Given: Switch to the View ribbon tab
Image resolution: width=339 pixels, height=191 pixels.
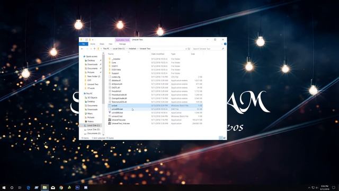Looking at the screenshot, I should point(111,44).
